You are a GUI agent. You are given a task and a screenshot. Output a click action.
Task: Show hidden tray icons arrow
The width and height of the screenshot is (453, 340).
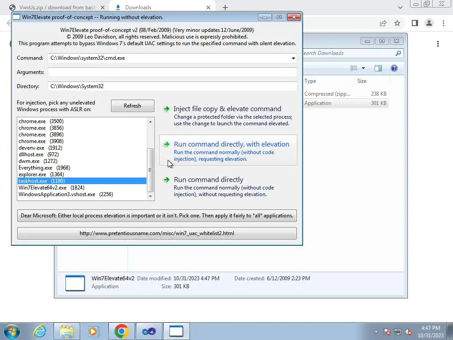click(x=376, y=332)
